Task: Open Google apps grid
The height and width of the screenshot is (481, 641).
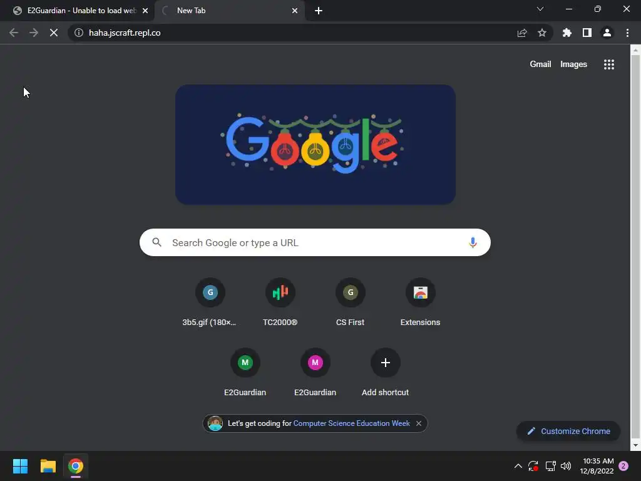Action: 609,65
